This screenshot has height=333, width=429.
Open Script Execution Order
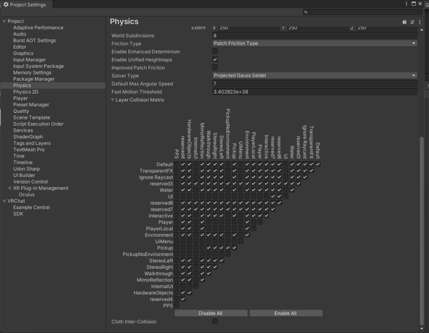point(38,124)
